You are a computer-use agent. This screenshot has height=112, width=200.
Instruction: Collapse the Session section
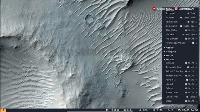[x=169, y=59]
